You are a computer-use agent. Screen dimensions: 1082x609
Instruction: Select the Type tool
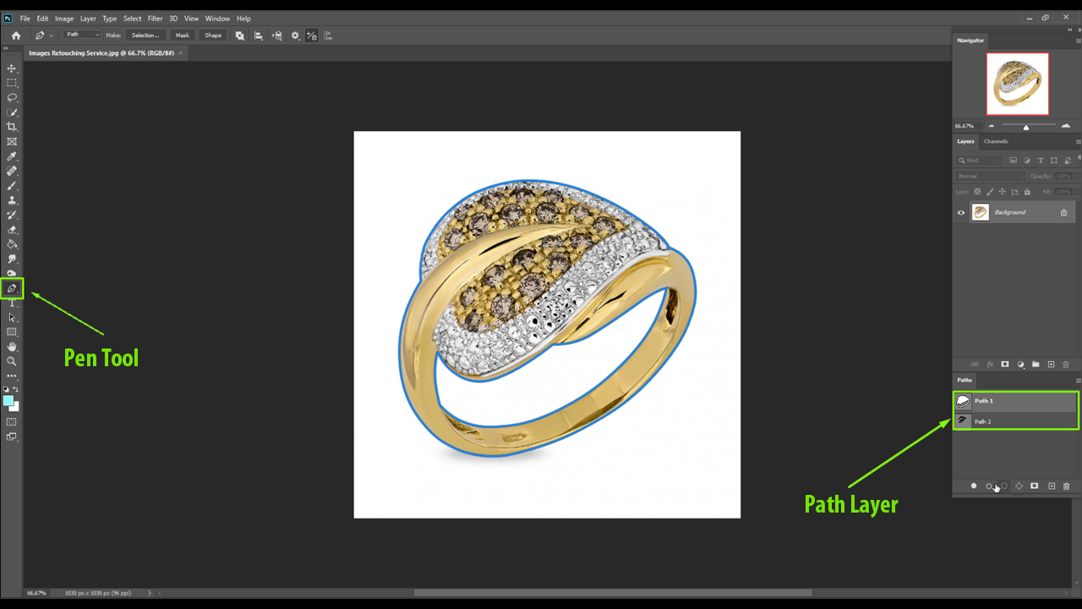click(x=12, y=303)
